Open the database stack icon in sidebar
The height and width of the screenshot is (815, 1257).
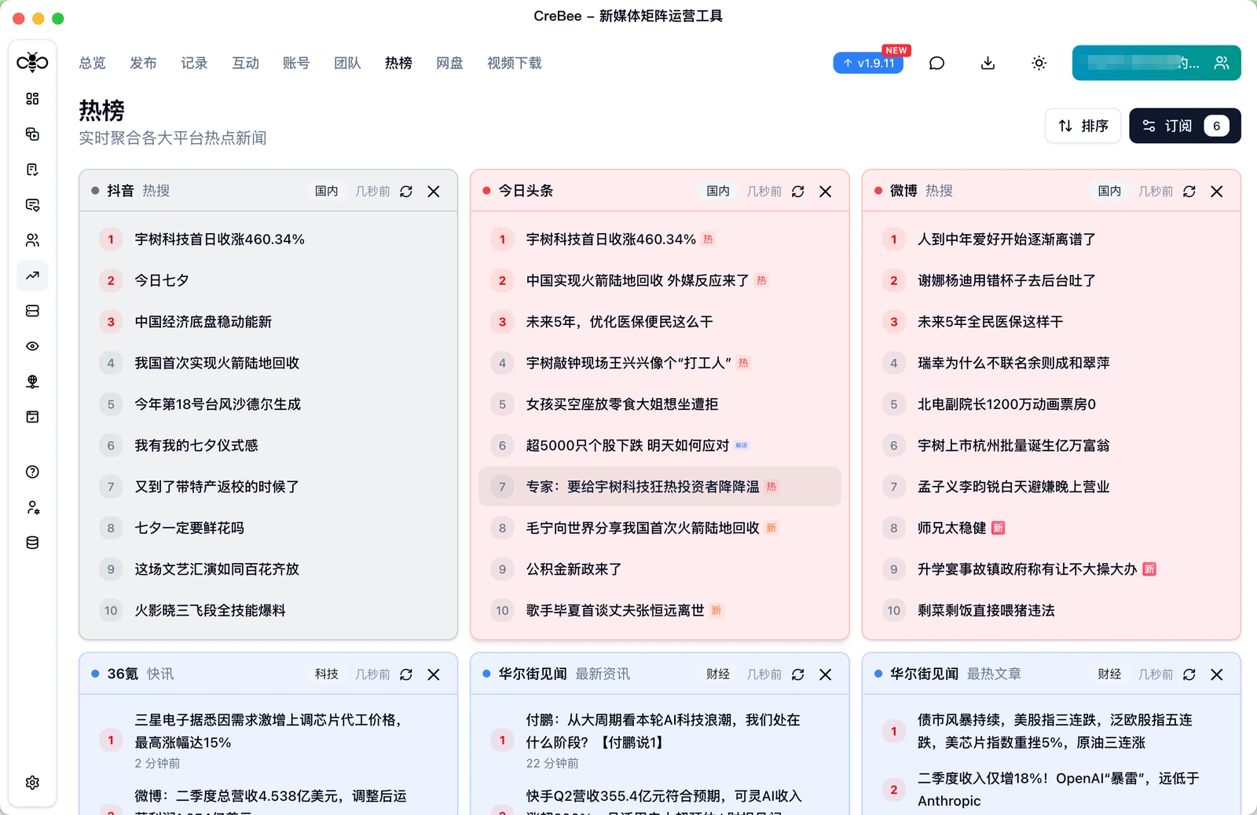(32, 311)
